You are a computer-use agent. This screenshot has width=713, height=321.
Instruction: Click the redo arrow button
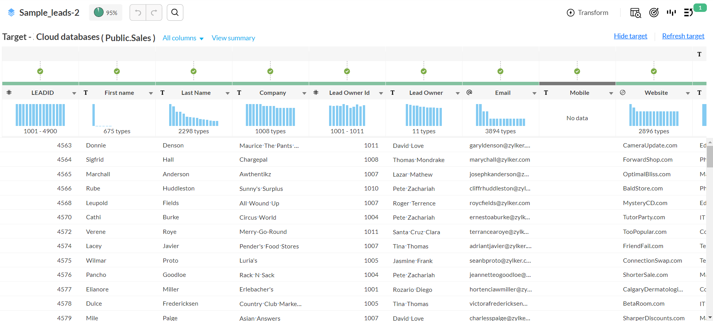[x=154, y=13]
